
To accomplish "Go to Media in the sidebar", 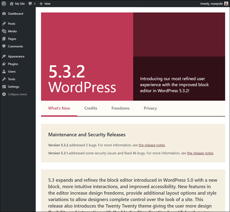I will 12,31.
